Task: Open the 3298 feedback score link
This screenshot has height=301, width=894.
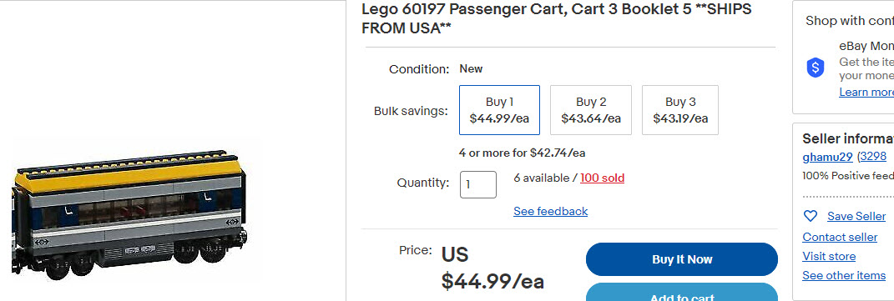Action: pyautogui.click(x=873, y=157)
